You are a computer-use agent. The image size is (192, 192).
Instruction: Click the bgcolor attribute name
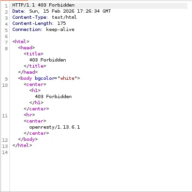(x=44, y=78)
